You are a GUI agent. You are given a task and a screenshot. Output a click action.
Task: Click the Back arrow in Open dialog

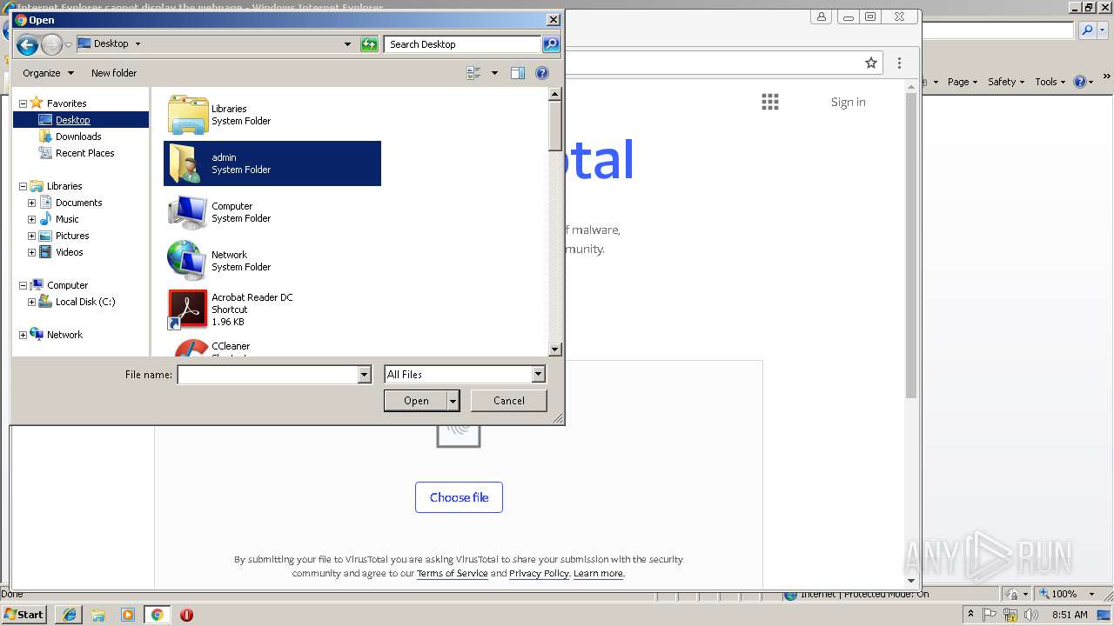[x=27, y=44]
